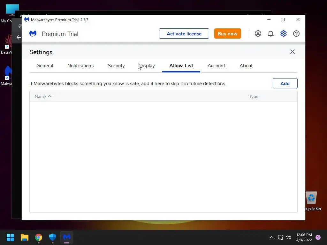Open the Security tab
The width and height of the screenshot is (327, 245).
pyautogui.click(x=116, y=66)
